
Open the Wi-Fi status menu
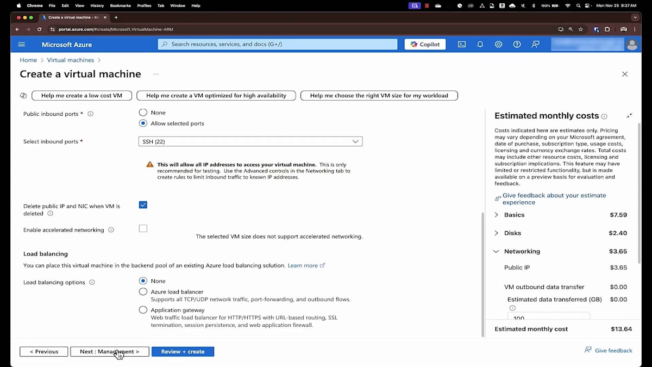568,5
